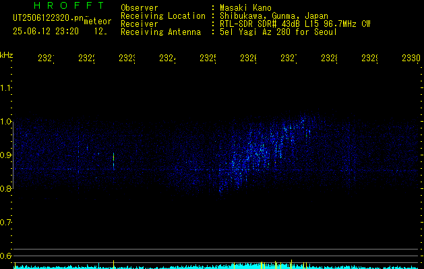The height and width of the screenshot is (269, 424).
Task: Click the 'Receiving Antenna' label
Action: coord(161,32)
